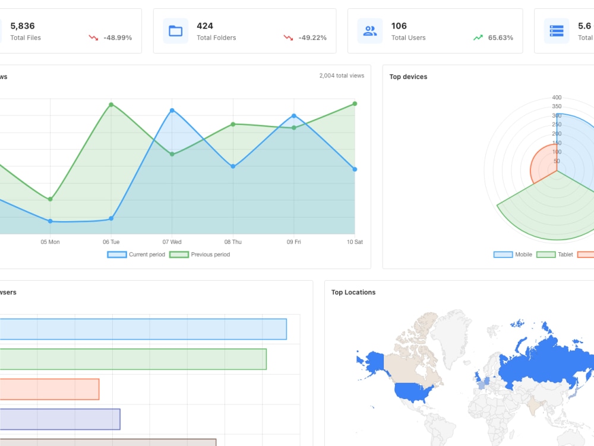
Task: Click the red downward trend arrow beside -48.99%
Action: [x=93, y=37]
